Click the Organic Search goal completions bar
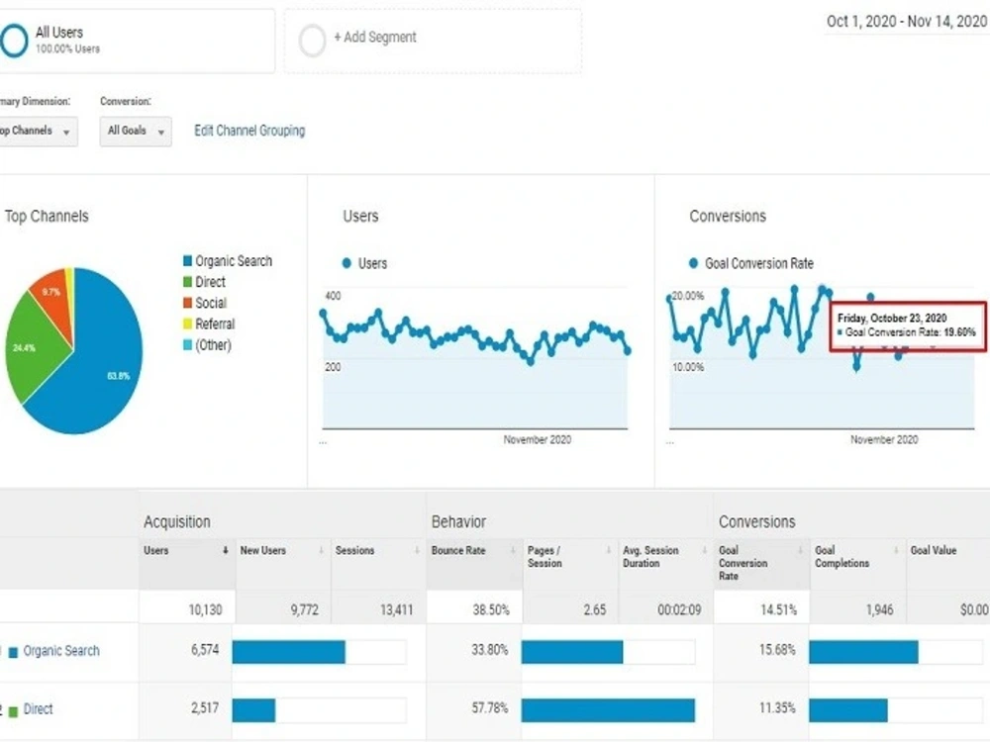This screenshot has width=990, height=742. 863,652
